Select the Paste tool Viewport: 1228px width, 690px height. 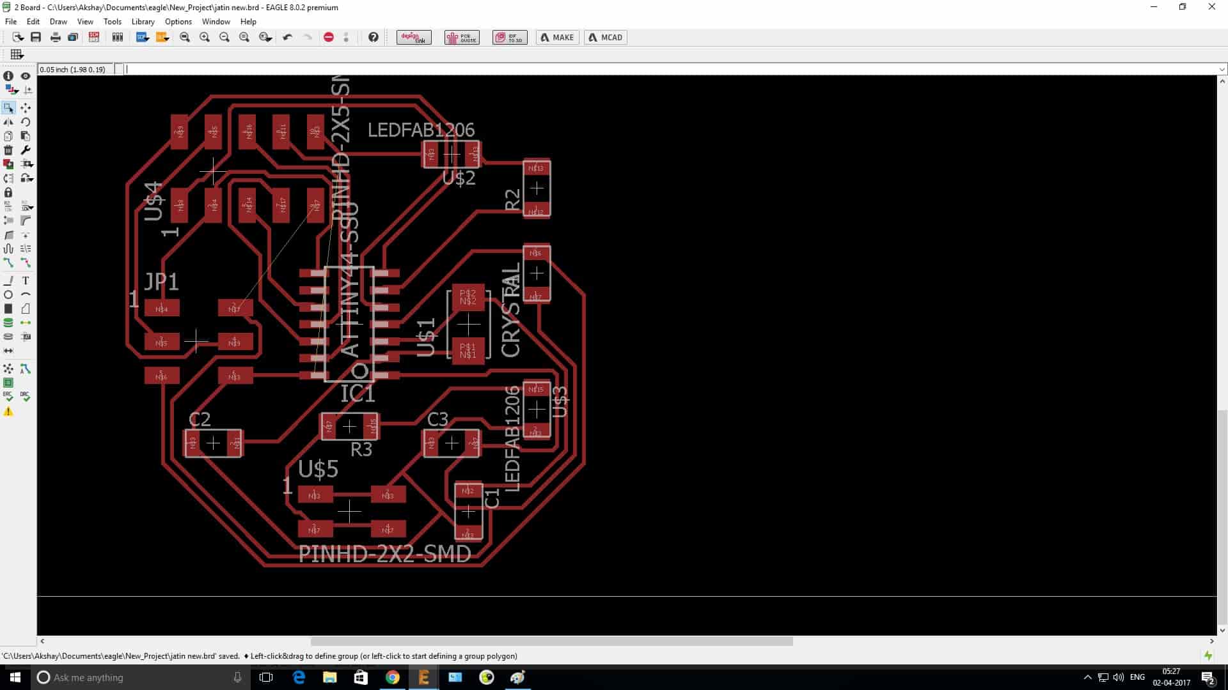26,136
